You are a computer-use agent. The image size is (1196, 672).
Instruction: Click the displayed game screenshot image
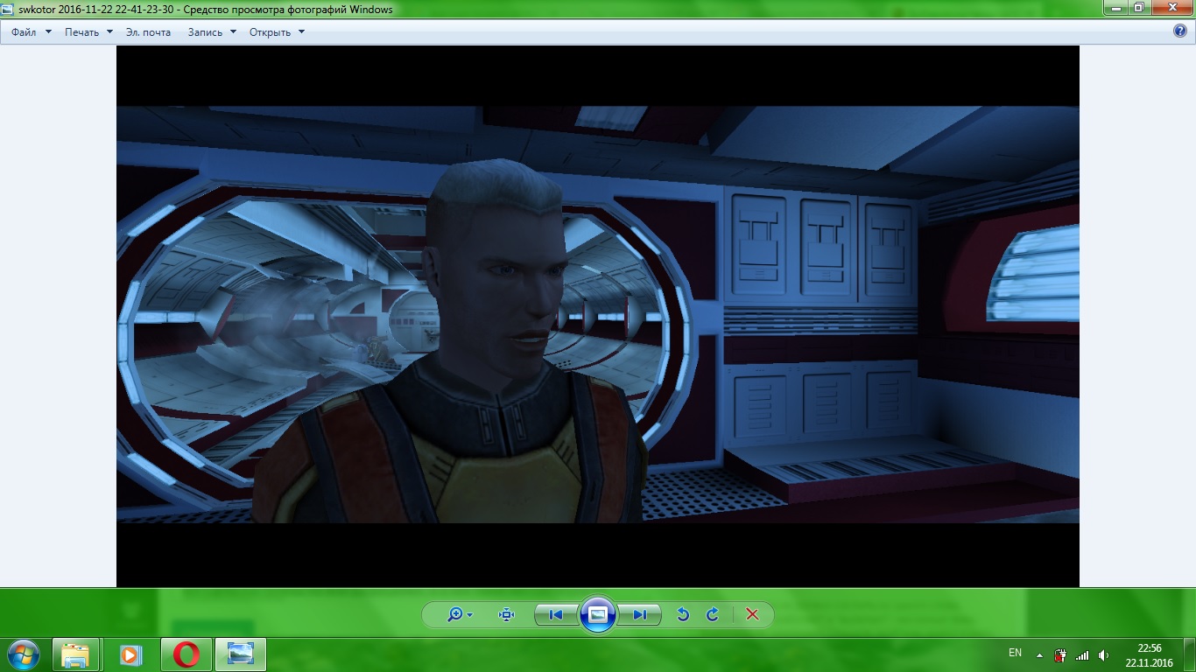[x=598, y=316]
